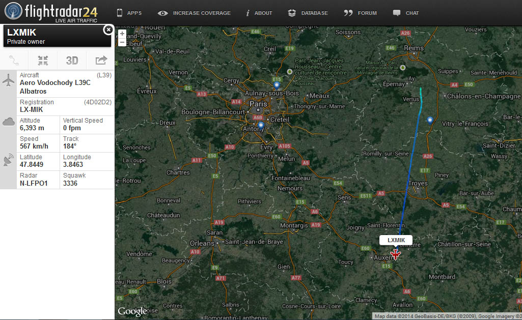Click the speech bubble chat icon

[x=397, y=13]
